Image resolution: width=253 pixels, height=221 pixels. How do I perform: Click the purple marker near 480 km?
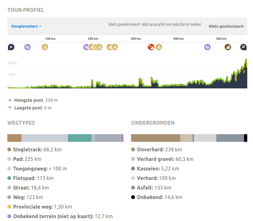[x=207, y=47]
